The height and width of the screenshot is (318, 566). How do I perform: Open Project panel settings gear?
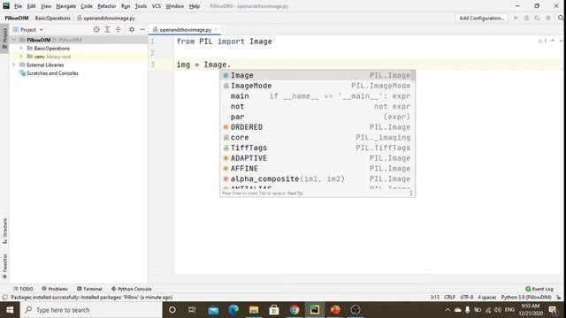click(132, 29)
